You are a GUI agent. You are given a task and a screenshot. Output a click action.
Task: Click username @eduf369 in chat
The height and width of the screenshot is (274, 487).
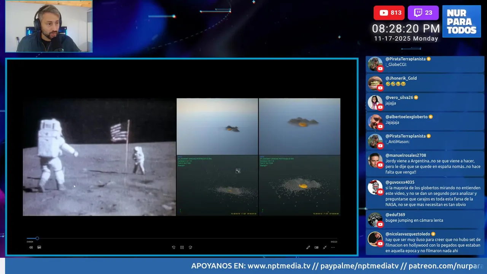coord(395,215)
